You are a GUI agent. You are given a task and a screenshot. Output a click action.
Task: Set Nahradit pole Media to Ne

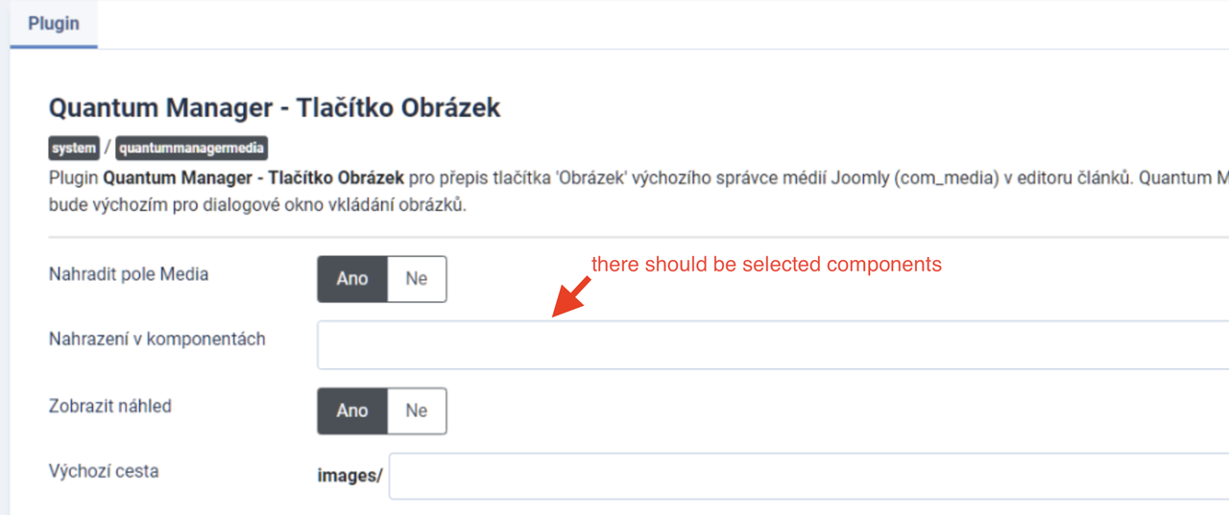[416, 278]
